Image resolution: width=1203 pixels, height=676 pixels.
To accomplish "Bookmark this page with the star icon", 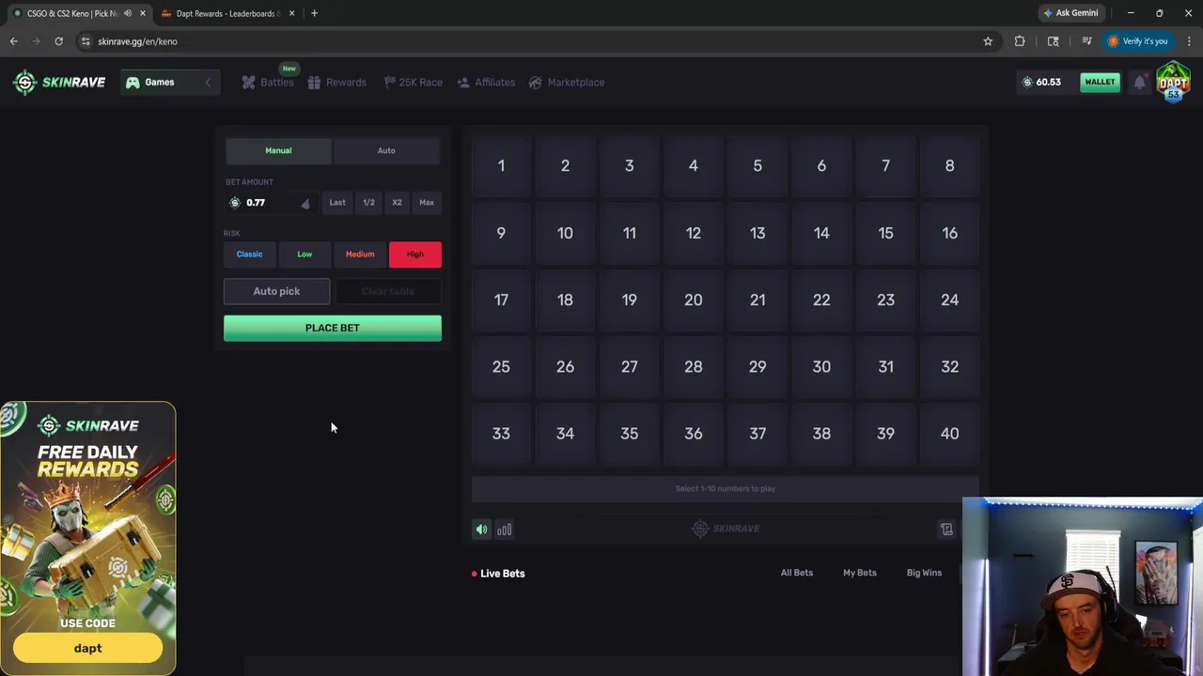I will pyautogui.click(x=988, y=41).
